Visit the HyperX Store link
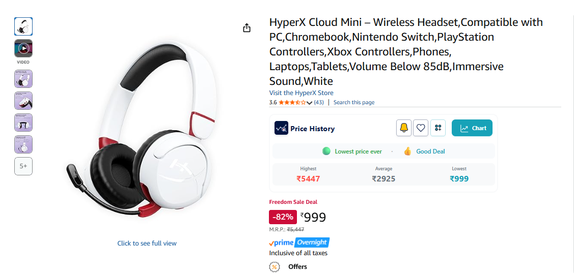Screen dimensions: 574x274 point(302,93)
